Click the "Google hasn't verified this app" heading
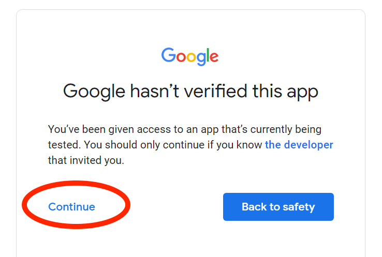The height and width of the screenshot is (257, 382). pos(190,92)
